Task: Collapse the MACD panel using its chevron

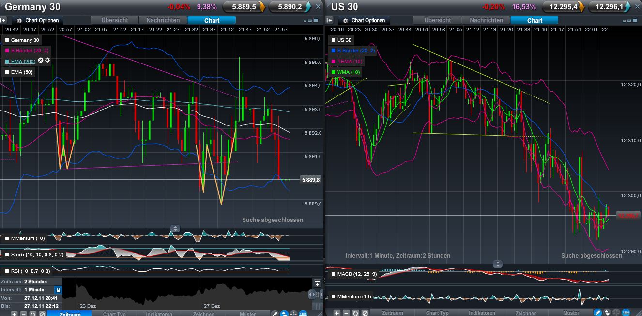Action: point(498,264)
